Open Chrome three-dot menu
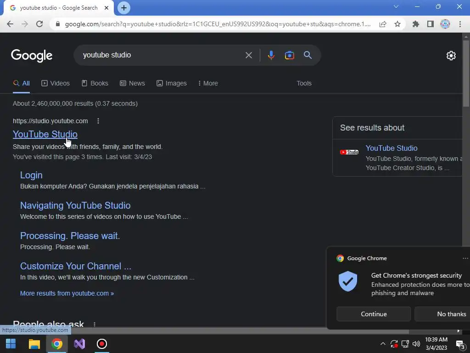The width and height of the screenshot is (470, 353). (460, 24)
